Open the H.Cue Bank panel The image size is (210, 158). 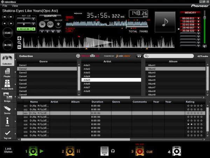tap(7, 85)
